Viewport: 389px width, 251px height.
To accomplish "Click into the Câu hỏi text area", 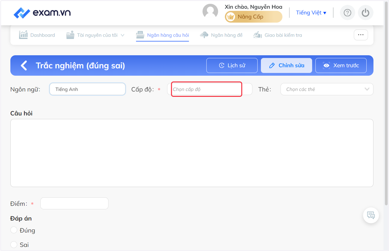I will [192, 153].
